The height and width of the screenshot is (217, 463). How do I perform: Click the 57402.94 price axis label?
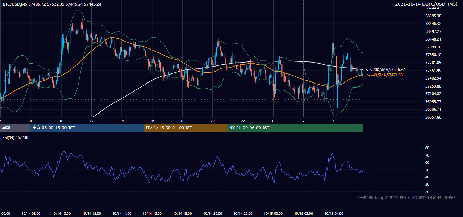click(x=433, y=78)
